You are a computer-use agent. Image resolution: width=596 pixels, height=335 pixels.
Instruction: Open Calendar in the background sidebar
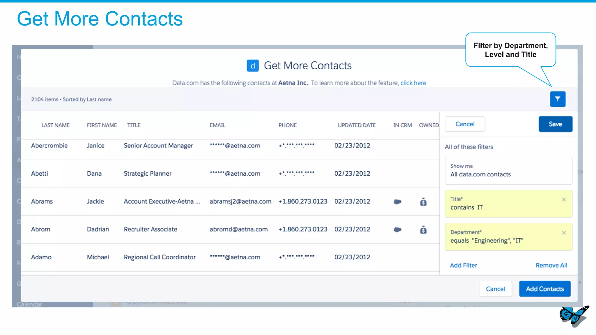[29, 304]
